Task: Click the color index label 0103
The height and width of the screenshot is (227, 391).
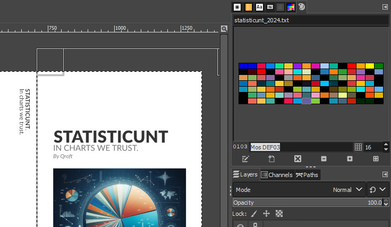Action: click(240, 147)
